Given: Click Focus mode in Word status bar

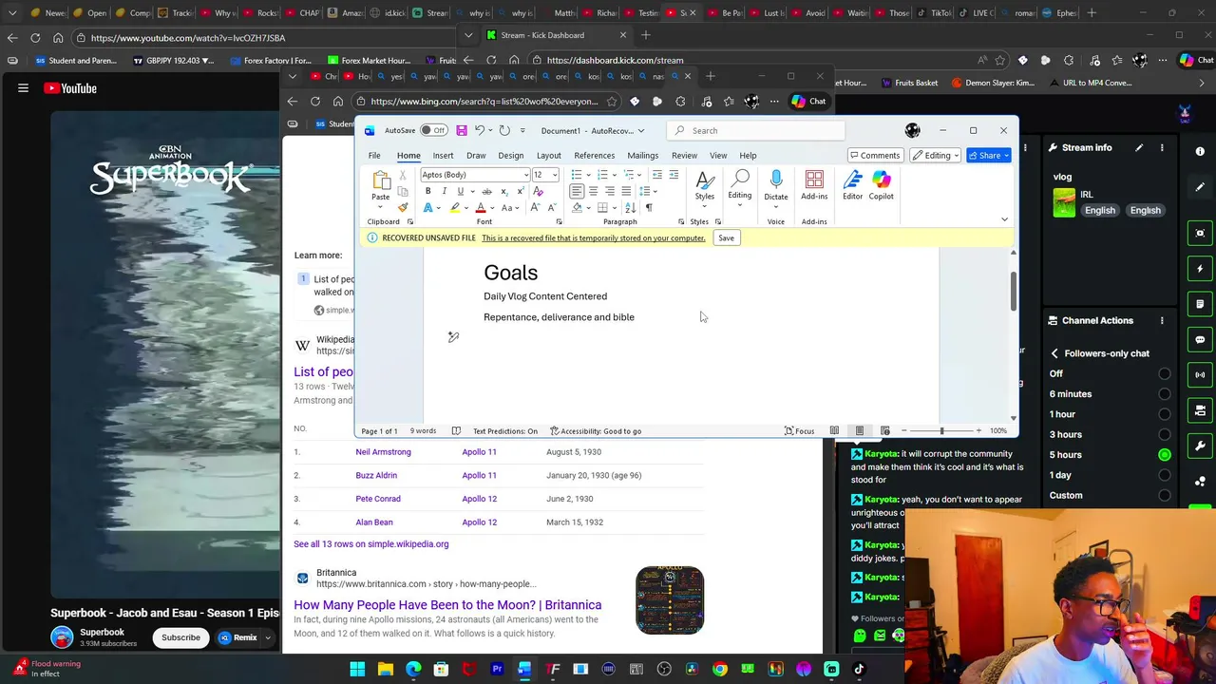Looking at the screenshot, I should (x=799, y=430).
